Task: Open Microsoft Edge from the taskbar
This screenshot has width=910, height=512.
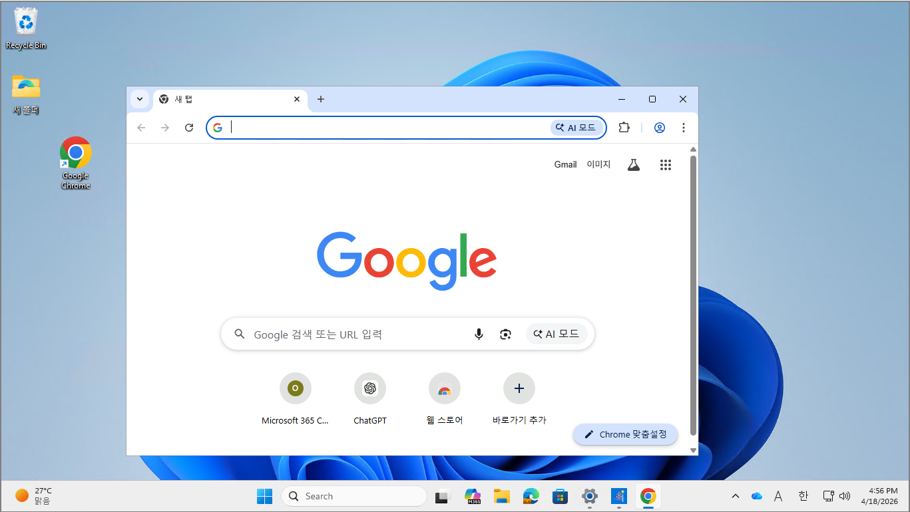Action: 531,496
